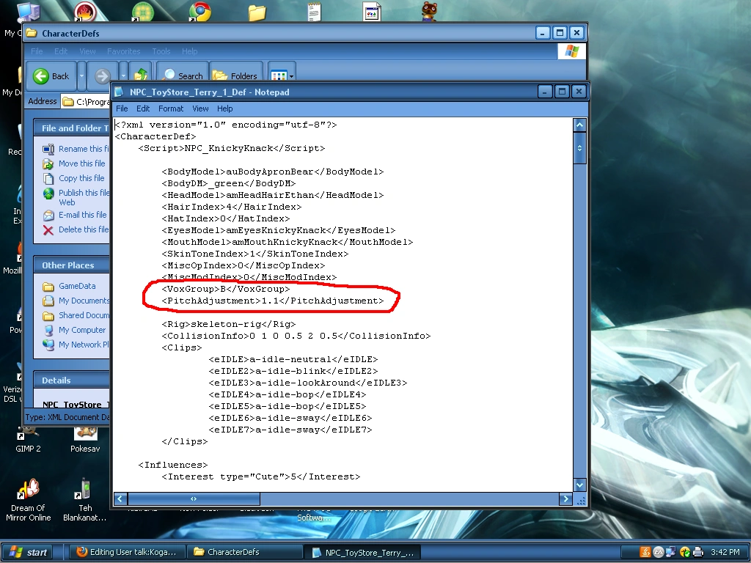Click the Google Chrome desktop icon
The image size is (751, 563).
point(199,12)
